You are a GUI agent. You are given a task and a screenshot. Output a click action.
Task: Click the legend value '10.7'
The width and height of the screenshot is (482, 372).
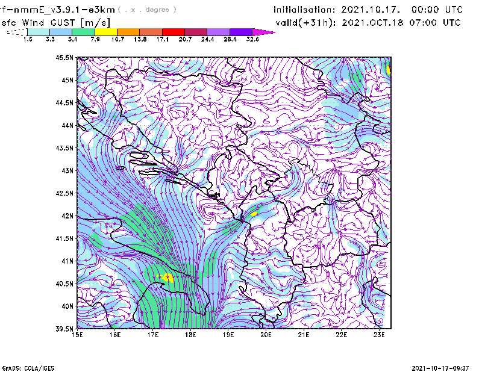coord(117,39)
